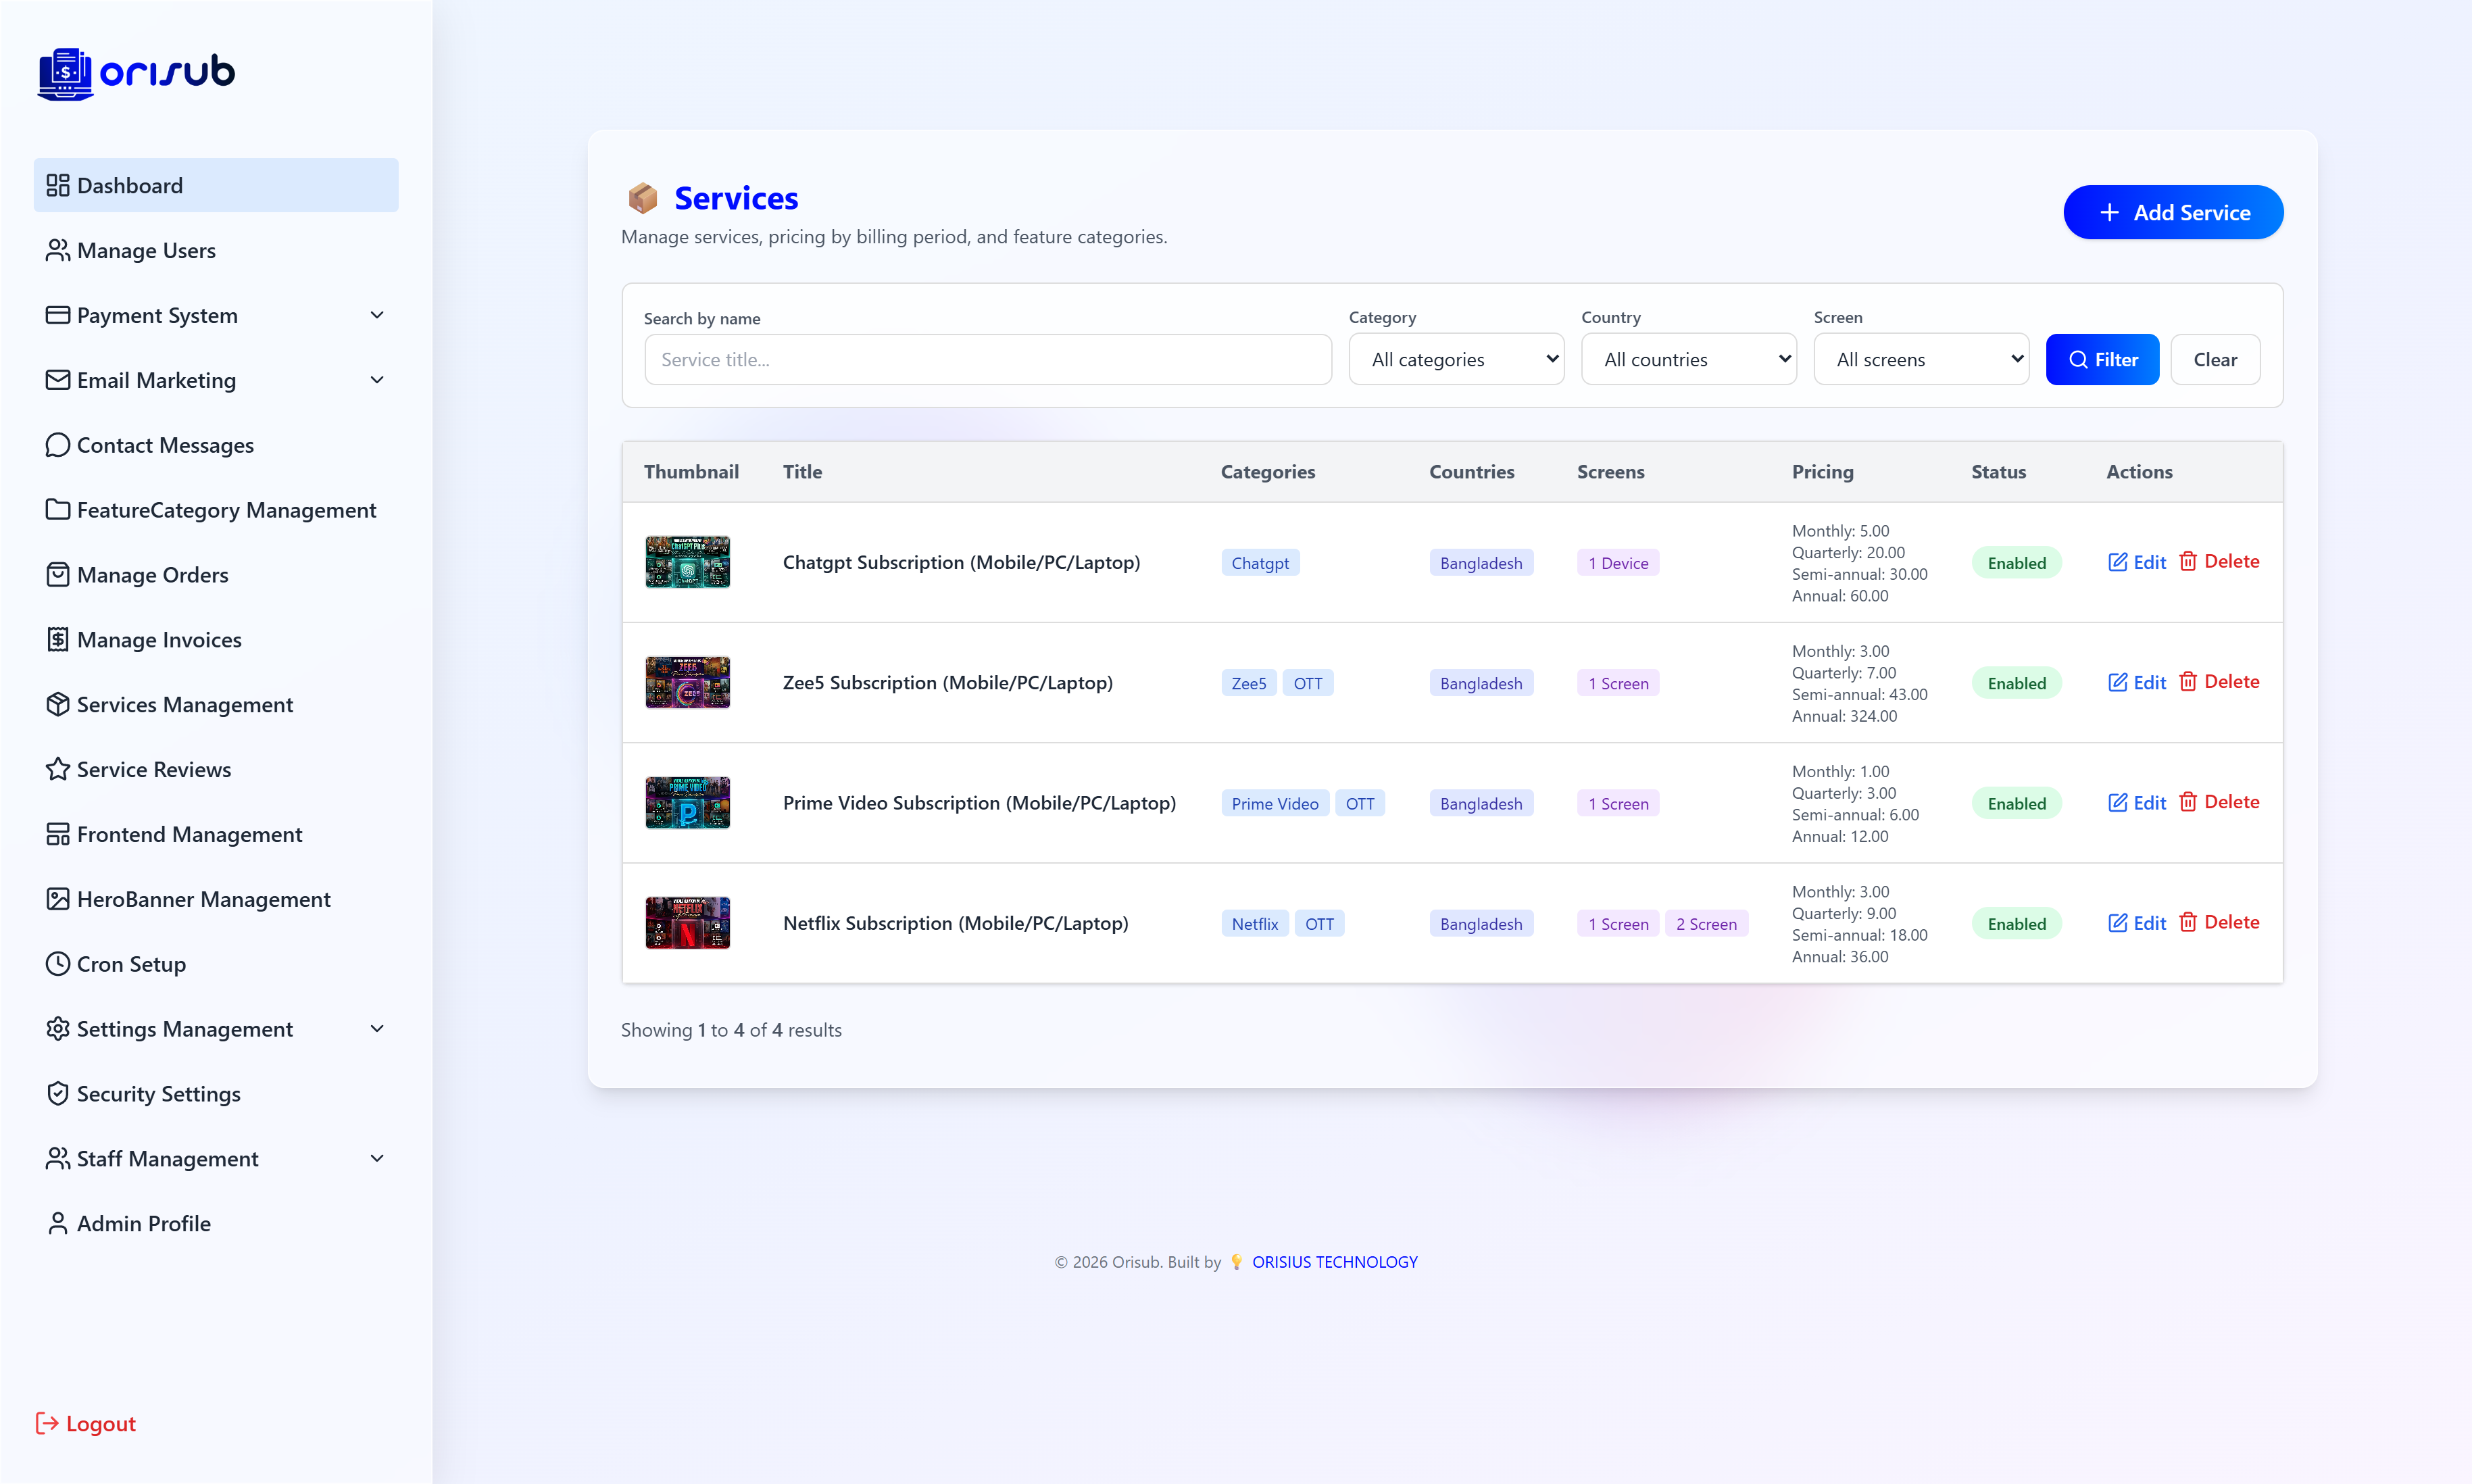This screenshot has width=2472, height=1484.
Task: Click the Enabled badge in Zee5 row
Action: [x=2016, y=683]
